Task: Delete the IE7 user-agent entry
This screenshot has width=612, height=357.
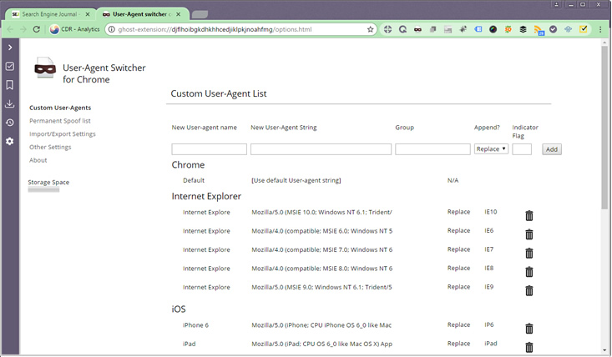Action: pyautogui.click(x=529, y=253)
